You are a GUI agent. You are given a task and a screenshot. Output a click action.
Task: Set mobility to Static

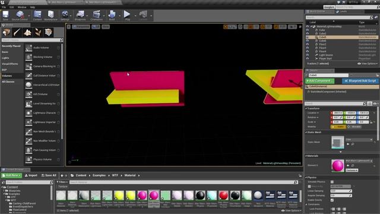pyautogui.click(x=338, y=127)
